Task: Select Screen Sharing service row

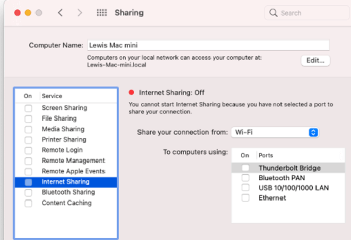Action: point(66,108)
